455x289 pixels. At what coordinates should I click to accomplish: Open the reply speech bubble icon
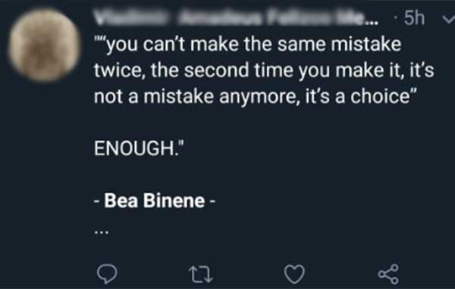(x=107, y=274)
